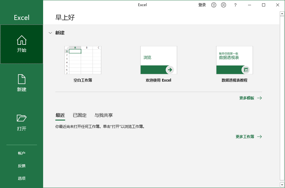Send a smile feedback via happy face icon
285x188 pixels.
coord(214,5)
